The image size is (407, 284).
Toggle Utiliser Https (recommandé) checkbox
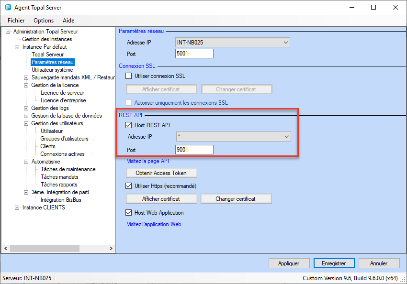[x=128, y=186]
